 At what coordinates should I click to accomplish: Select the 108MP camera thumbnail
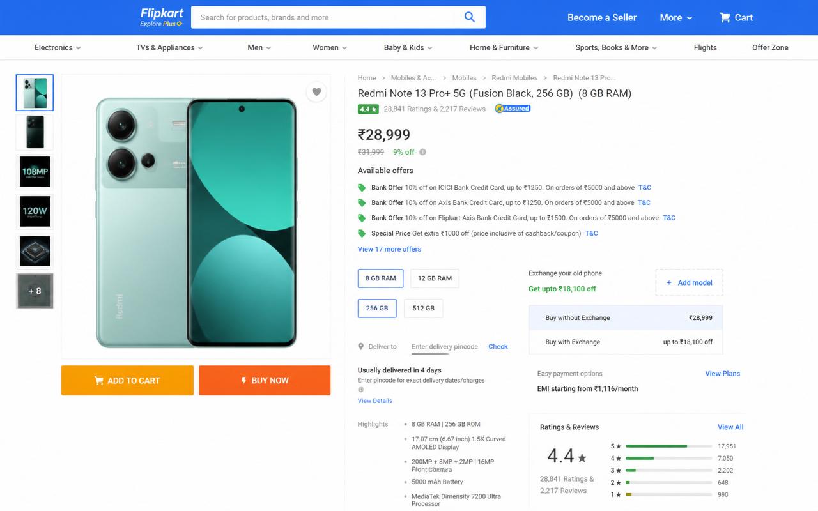coord(35,172)
